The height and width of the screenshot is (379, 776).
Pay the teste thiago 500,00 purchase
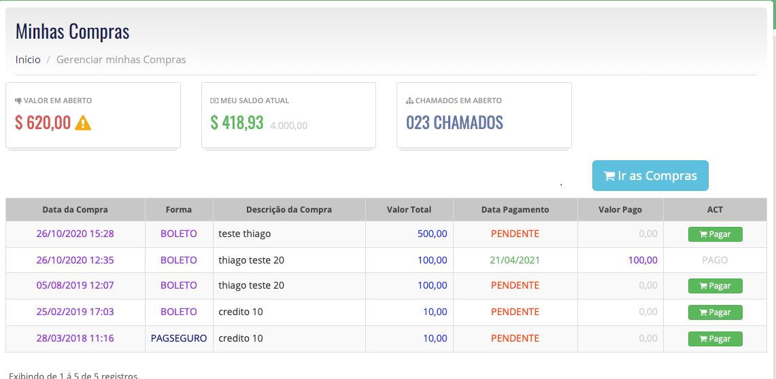pos(715,234)
